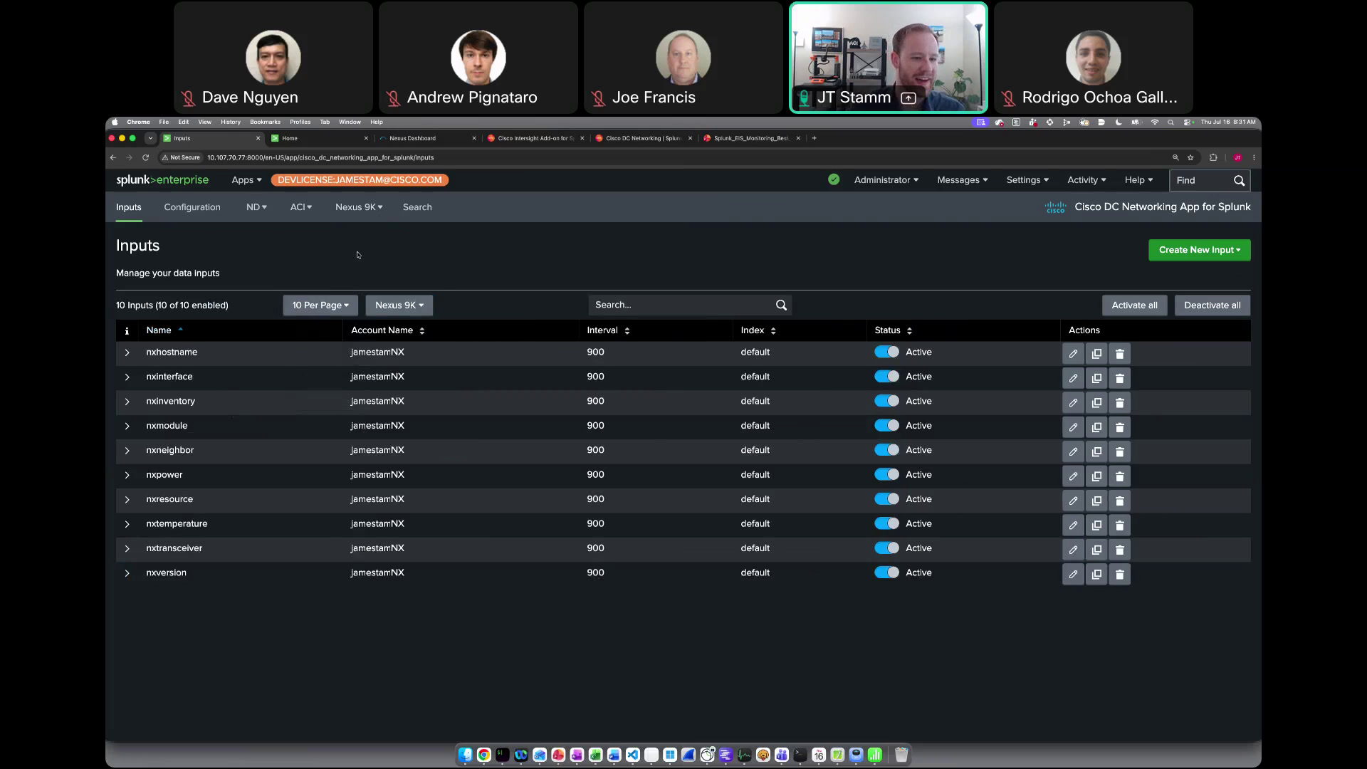Open the Create New Input dropdown
This screenshot has width=1367, height=769.
[1199, 250]
